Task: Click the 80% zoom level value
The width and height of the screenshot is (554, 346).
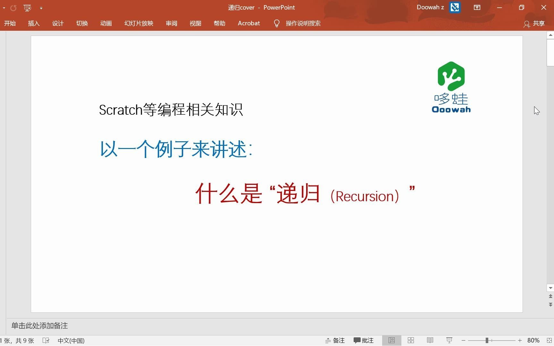Action: tap(533, 341)
